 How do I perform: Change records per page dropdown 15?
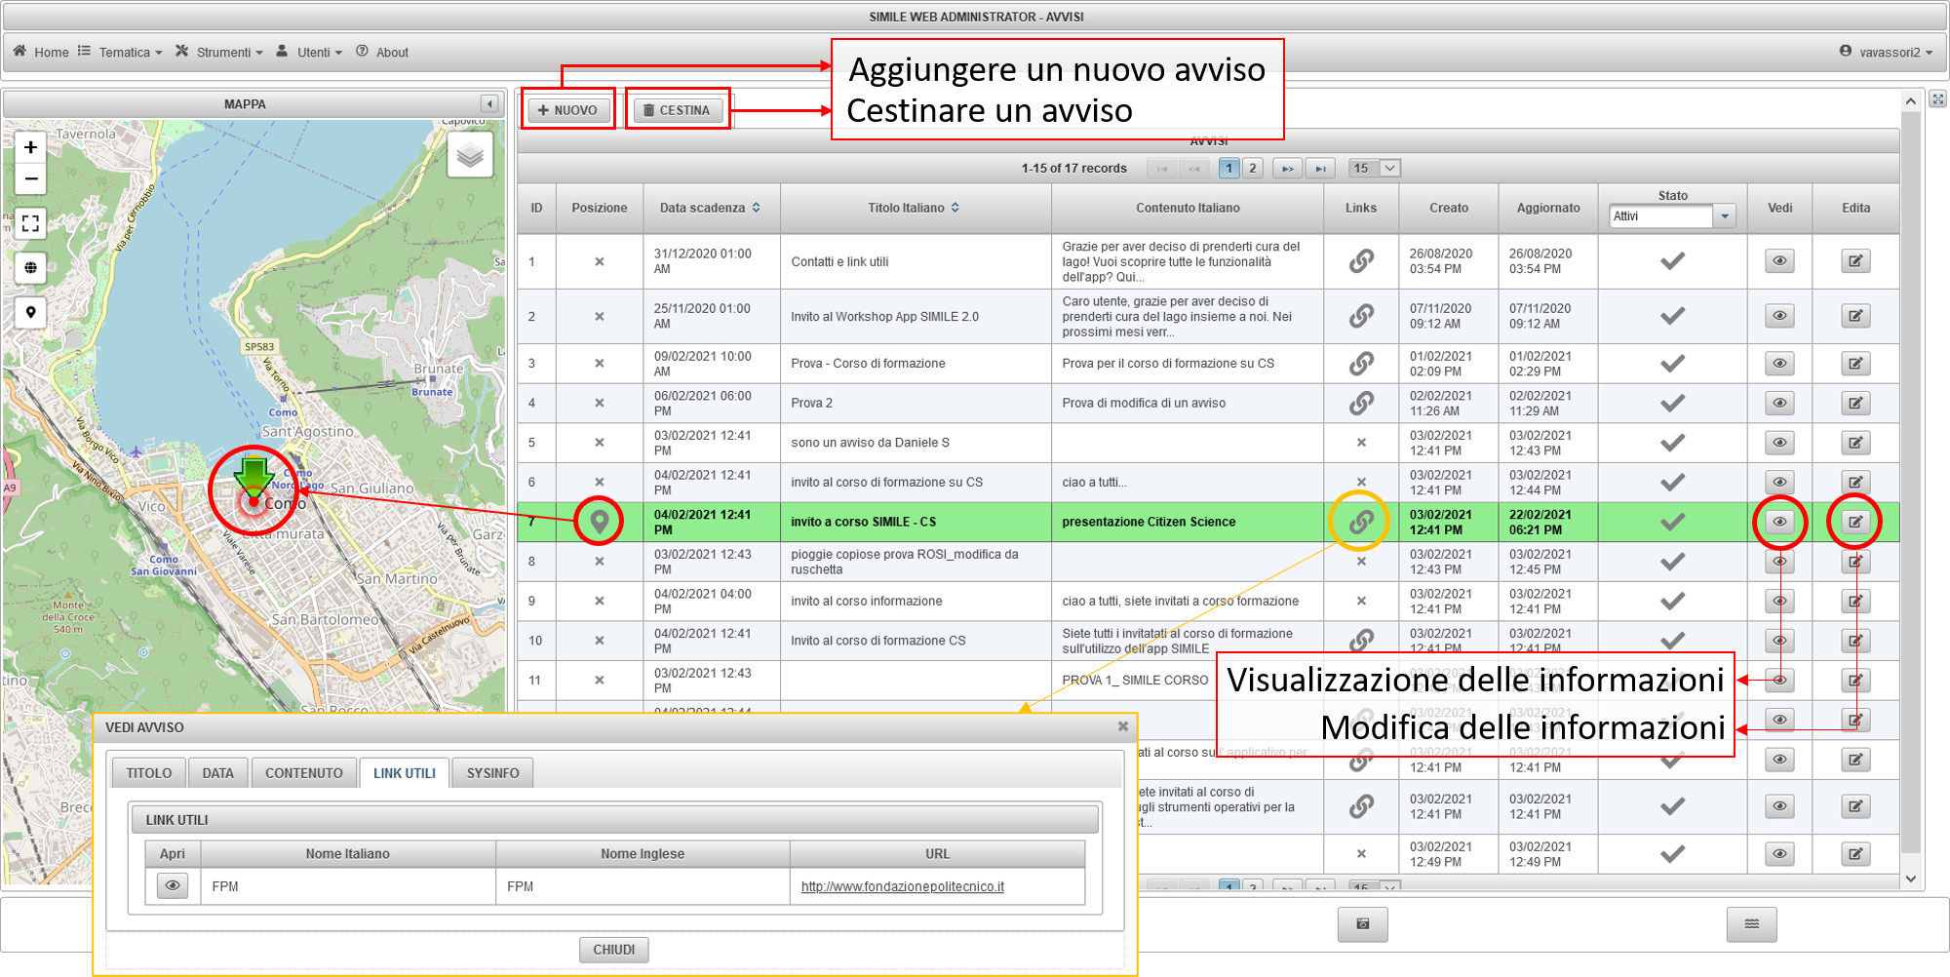[1375, 168]
